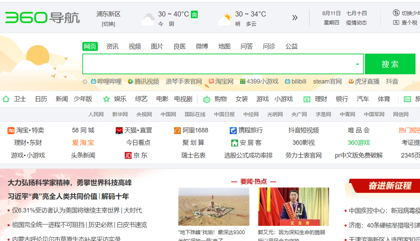This screenshot has width=420, height=241.
Task: Open 疫情动态 link
Action: click(x=357, y=23)
